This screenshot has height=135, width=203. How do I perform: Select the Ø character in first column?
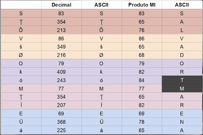pyautogui.click(x=21, y=55)
